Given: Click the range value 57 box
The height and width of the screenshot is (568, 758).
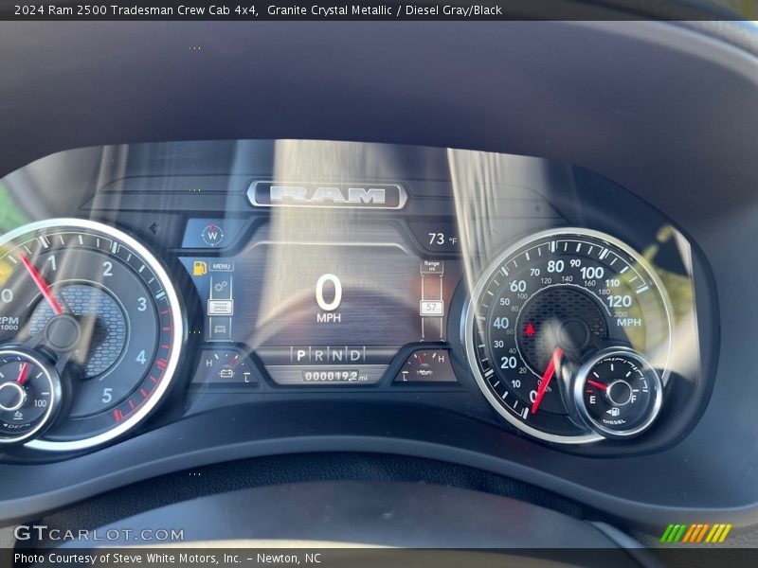Looking at the screenshot, I should coord(432,308).
